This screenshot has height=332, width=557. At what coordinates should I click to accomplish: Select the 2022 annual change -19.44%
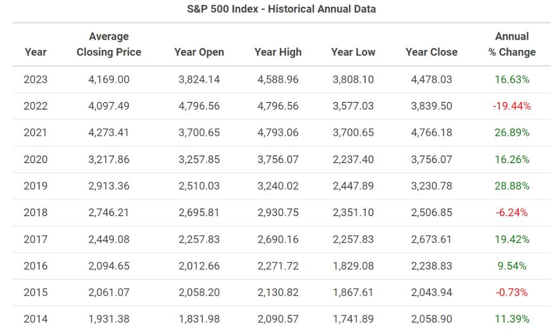[512, 106]
